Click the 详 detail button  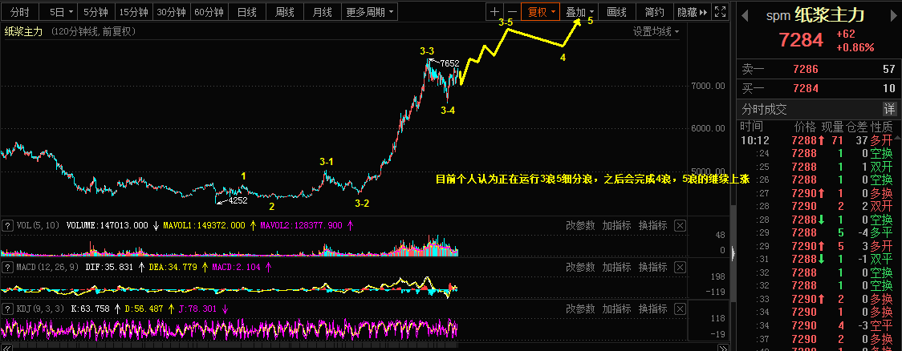click(889, 108)
